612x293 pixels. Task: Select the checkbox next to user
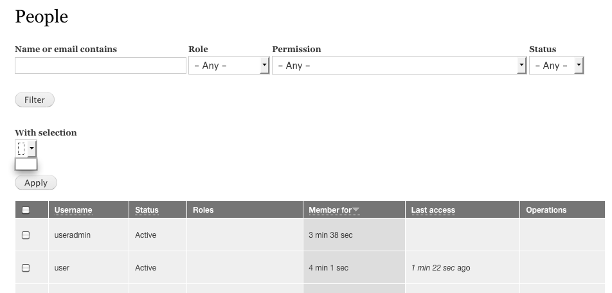pyautogui.click(x=26, y=268)
